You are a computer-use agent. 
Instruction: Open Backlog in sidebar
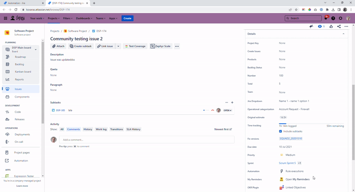tap(20, 64)
